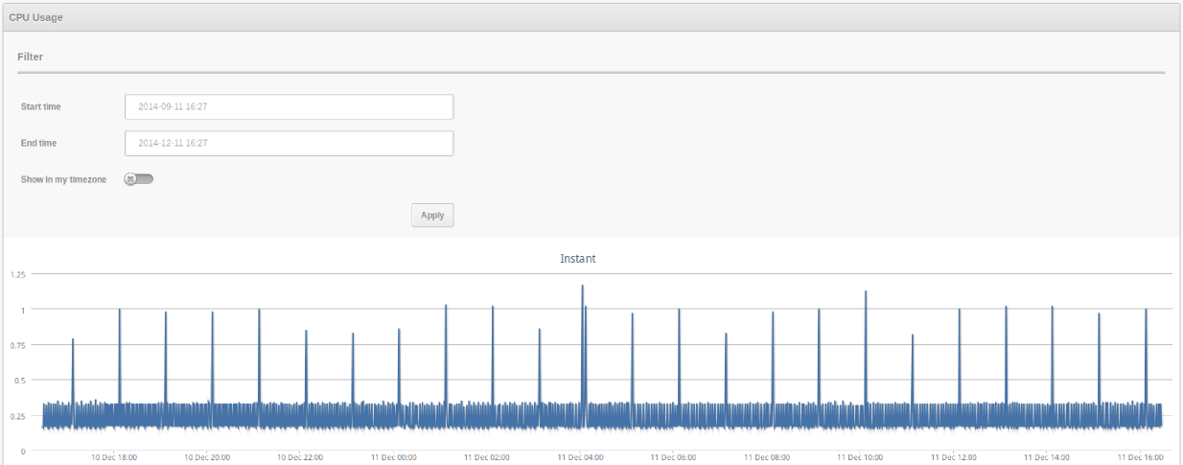This screenshot has height=465, width=1183.
Task: Click the 11 Dec 12:00 axis label
Action: (x=953, y=457)
